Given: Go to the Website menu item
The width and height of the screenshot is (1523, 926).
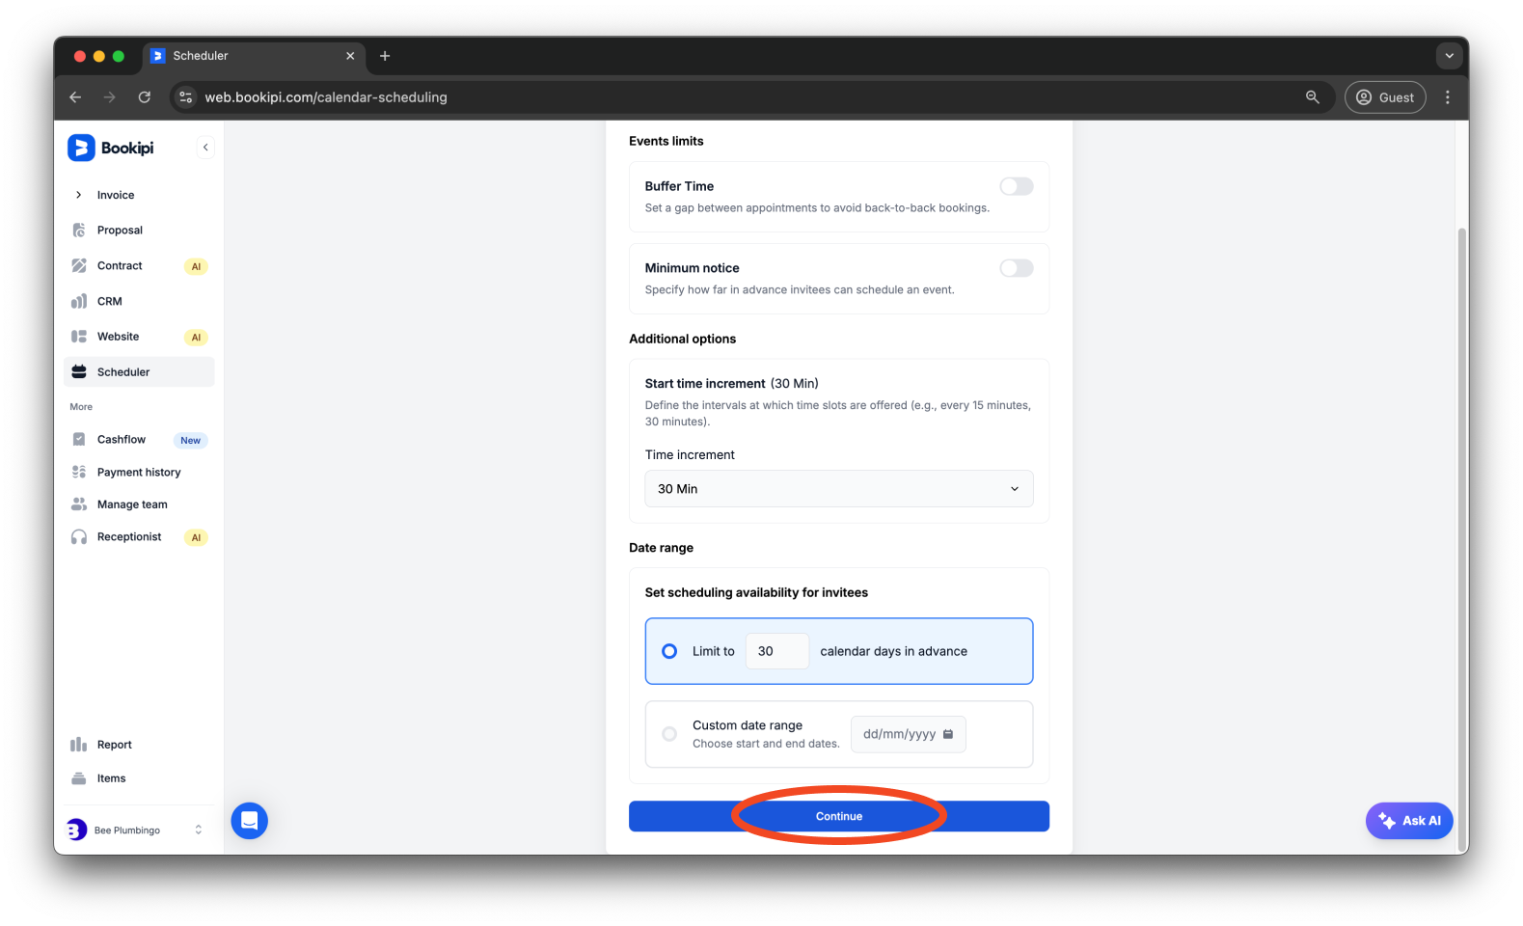Looking at the screenshot, I should (118, 337).
